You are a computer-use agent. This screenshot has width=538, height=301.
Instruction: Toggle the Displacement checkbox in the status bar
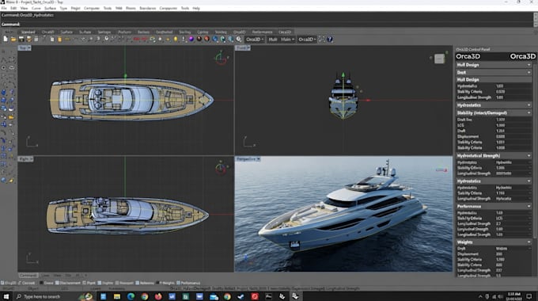click(57, 283)
